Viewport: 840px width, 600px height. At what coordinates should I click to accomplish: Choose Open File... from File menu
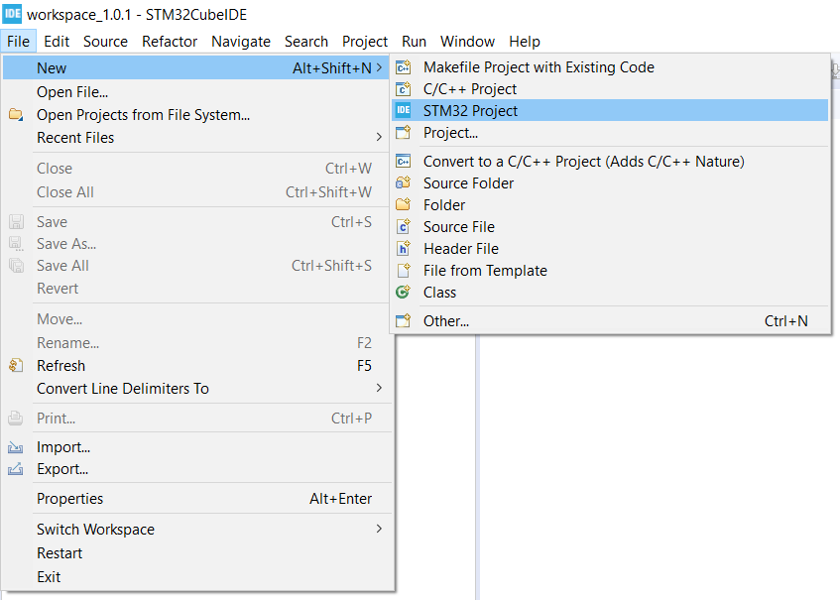pos(196,92)
